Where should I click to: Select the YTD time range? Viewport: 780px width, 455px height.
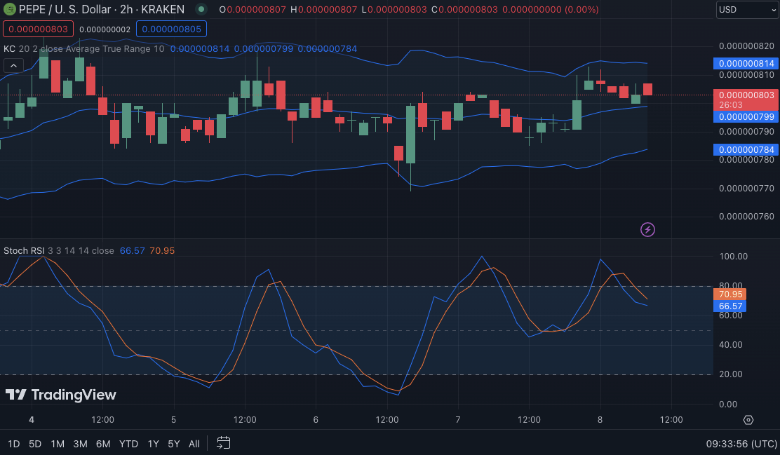[128, 444]
